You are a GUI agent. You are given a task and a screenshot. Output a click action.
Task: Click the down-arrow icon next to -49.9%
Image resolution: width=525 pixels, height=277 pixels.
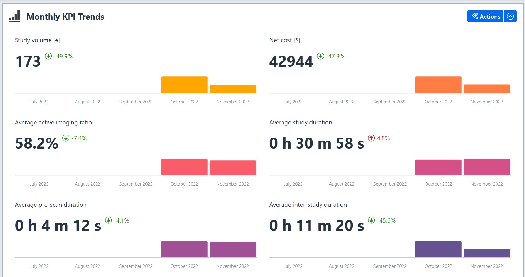pos(48,56)
